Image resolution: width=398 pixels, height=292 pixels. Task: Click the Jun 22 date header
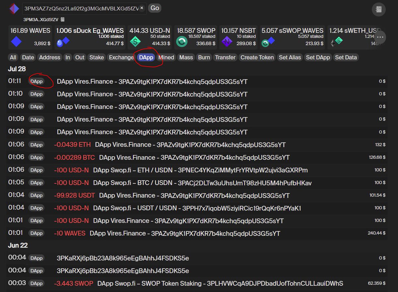[x=18, y=245]
